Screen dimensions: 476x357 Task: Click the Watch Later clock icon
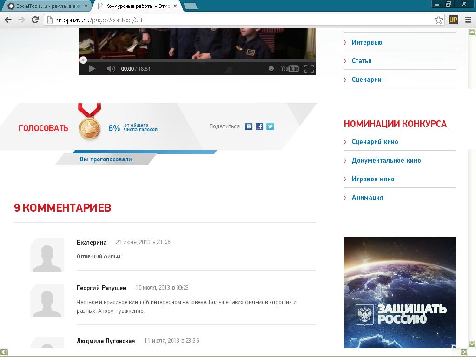271,69
